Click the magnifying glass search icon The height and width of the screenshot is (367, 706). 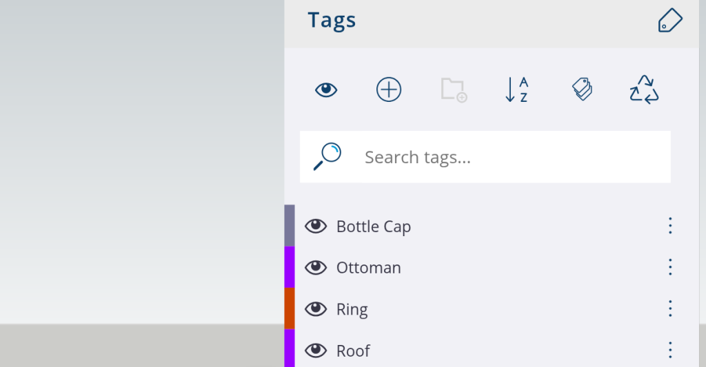(x=327, y=157)
